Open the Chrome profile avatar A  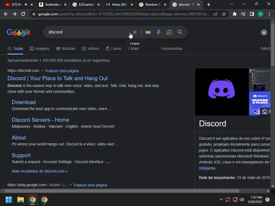[260, 14]
